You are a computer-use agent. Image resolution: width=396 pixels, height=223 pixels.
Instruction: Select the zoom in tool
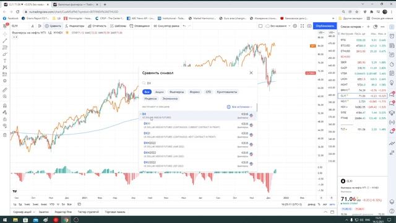click(x=5, y=97)
